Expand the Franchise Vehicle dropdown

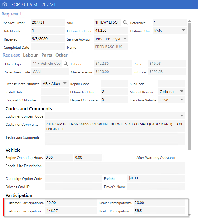coord(181,99)
